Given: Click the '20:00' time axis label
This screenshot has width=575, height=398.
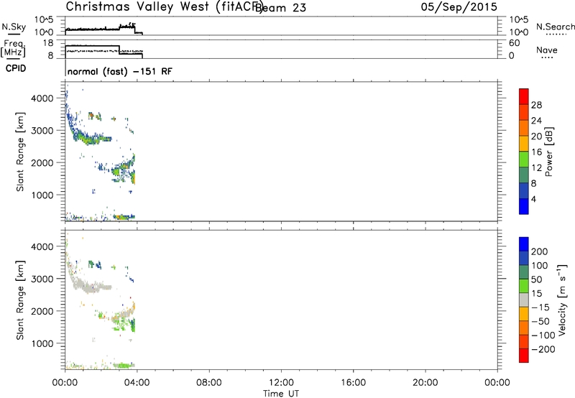Looking at the screenshot, I should pyautogui.click(x=425, y=383).
